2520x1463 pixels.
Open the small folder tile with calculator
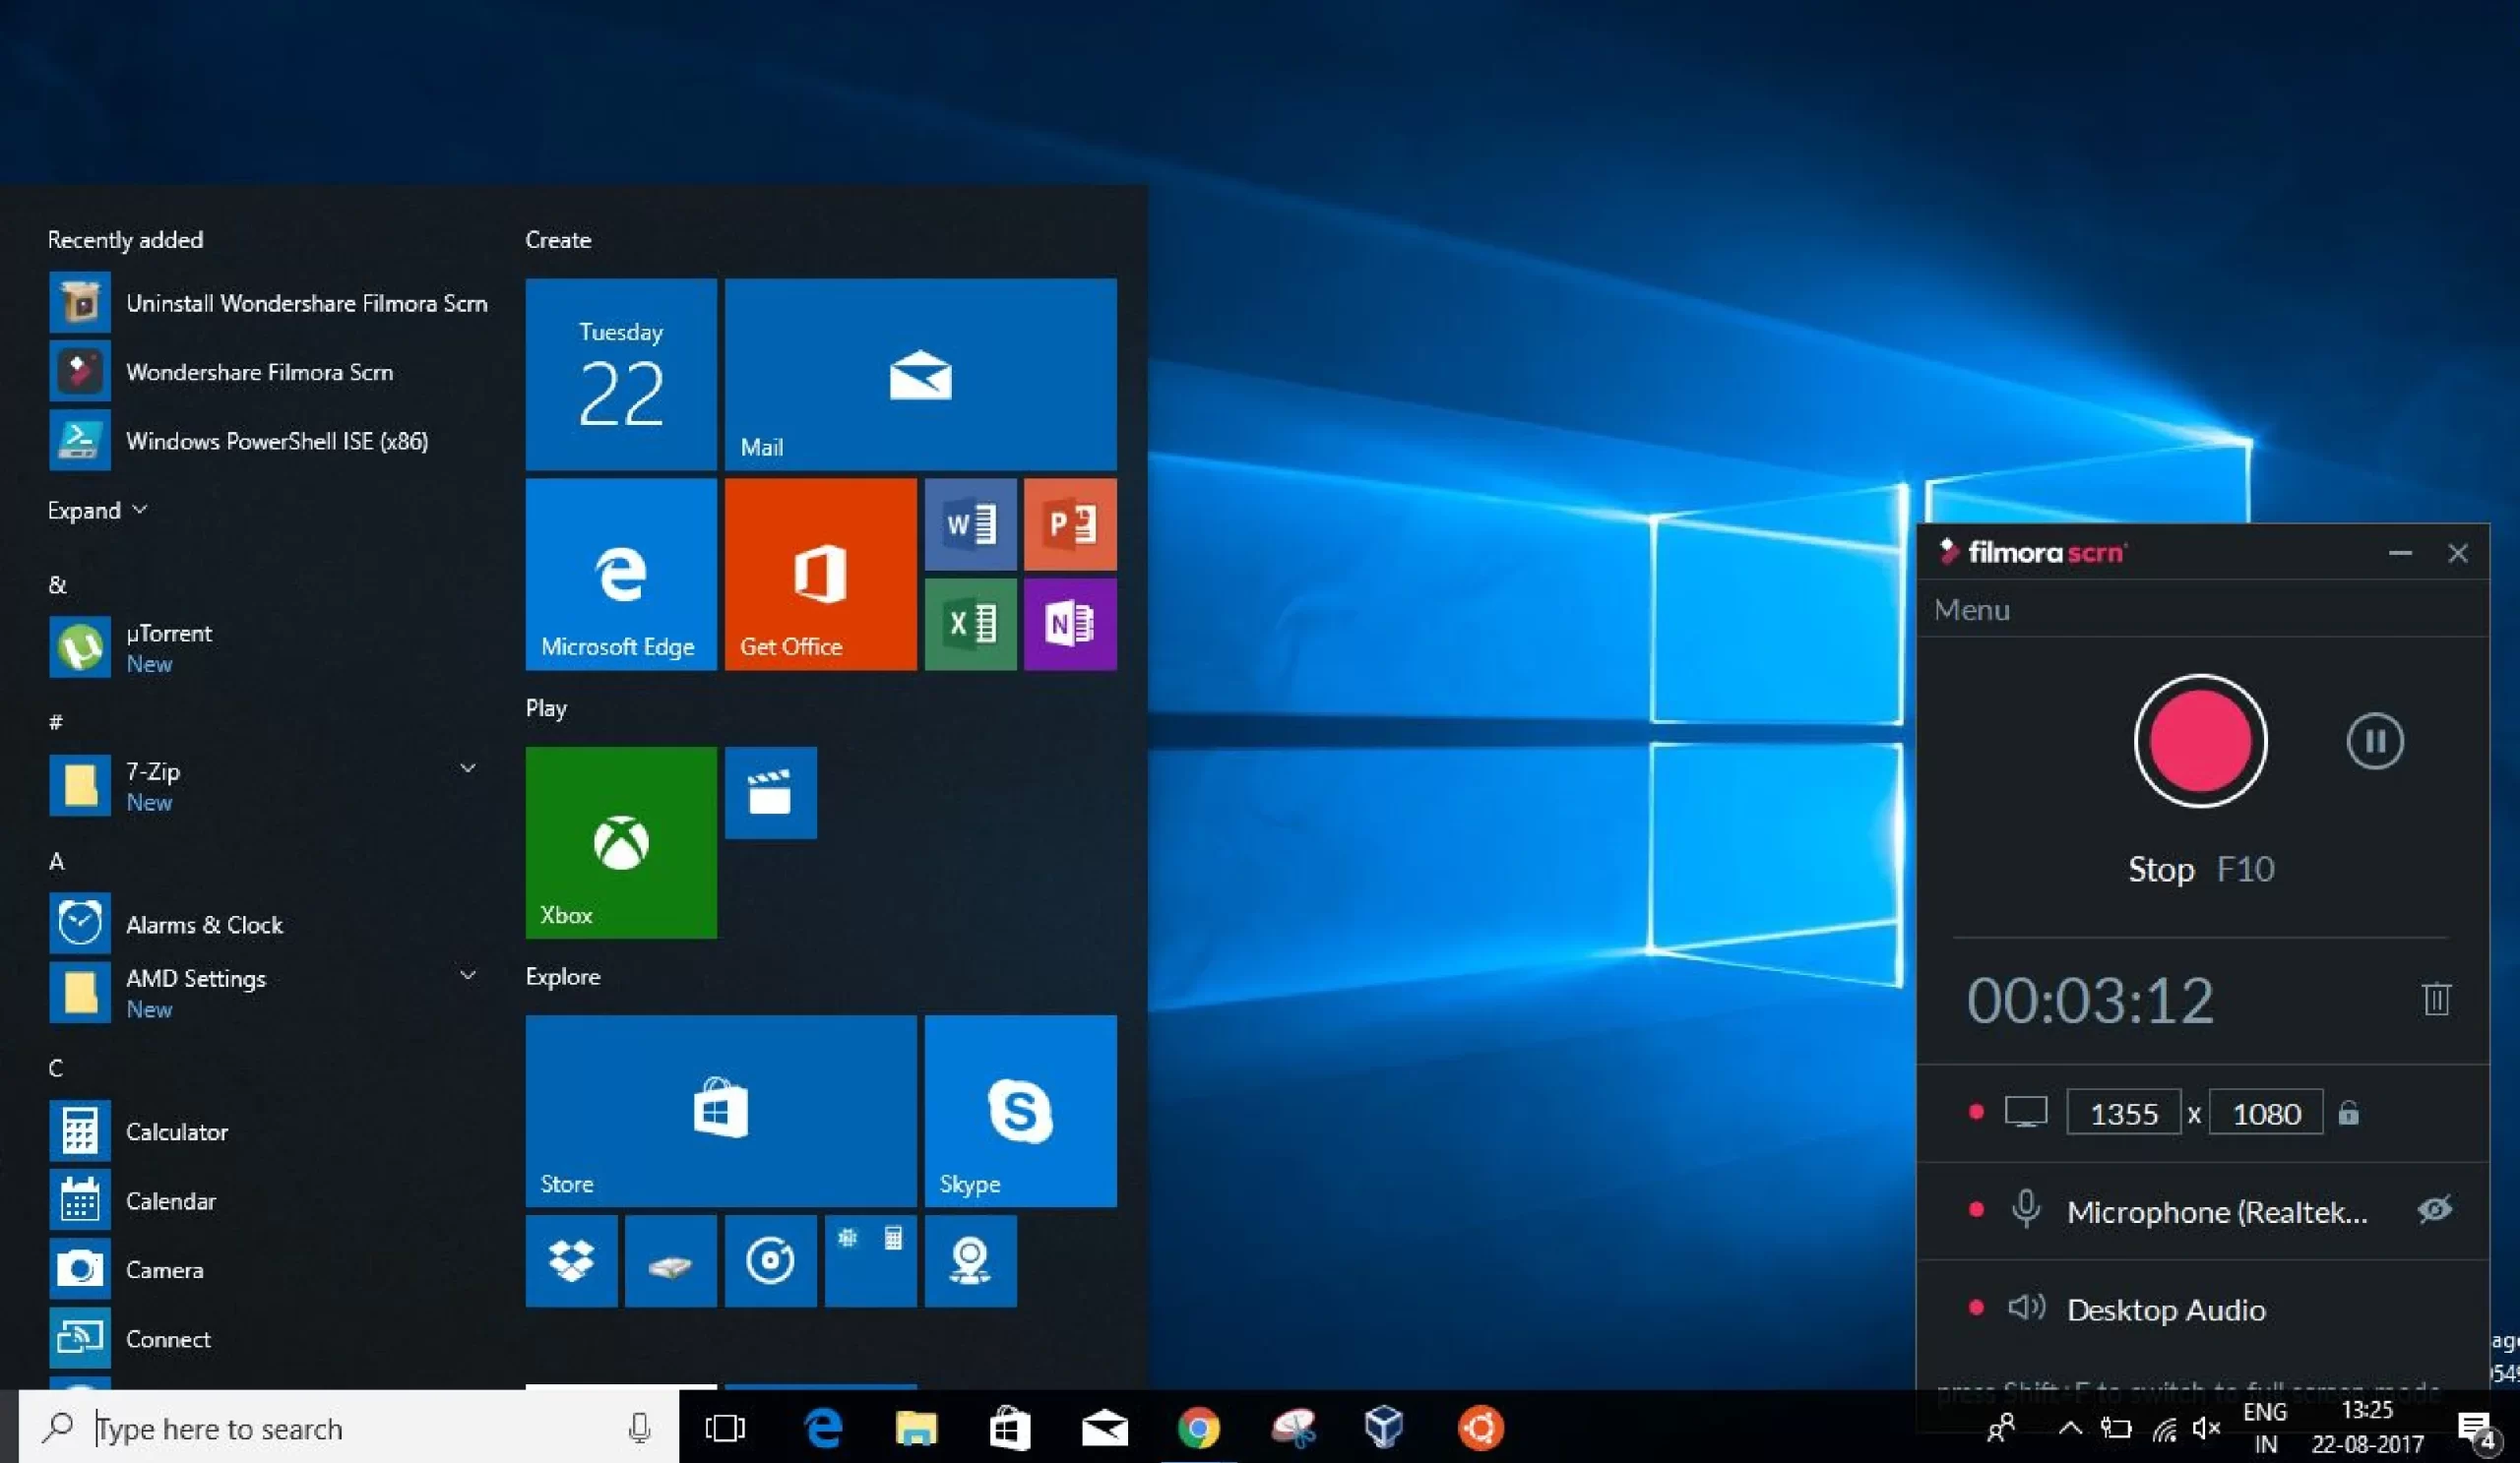(870, 1261)
